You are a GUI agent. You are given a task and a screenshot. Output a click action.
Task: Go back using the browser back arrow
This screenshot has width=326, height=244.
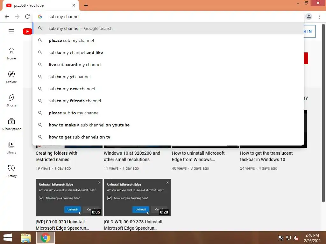pyautogui.click(x=7, y=17)
